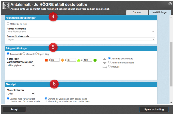Enable the 'Måttet är en risk' checkbox
The image size is (174, 115).
pos(8,24)
